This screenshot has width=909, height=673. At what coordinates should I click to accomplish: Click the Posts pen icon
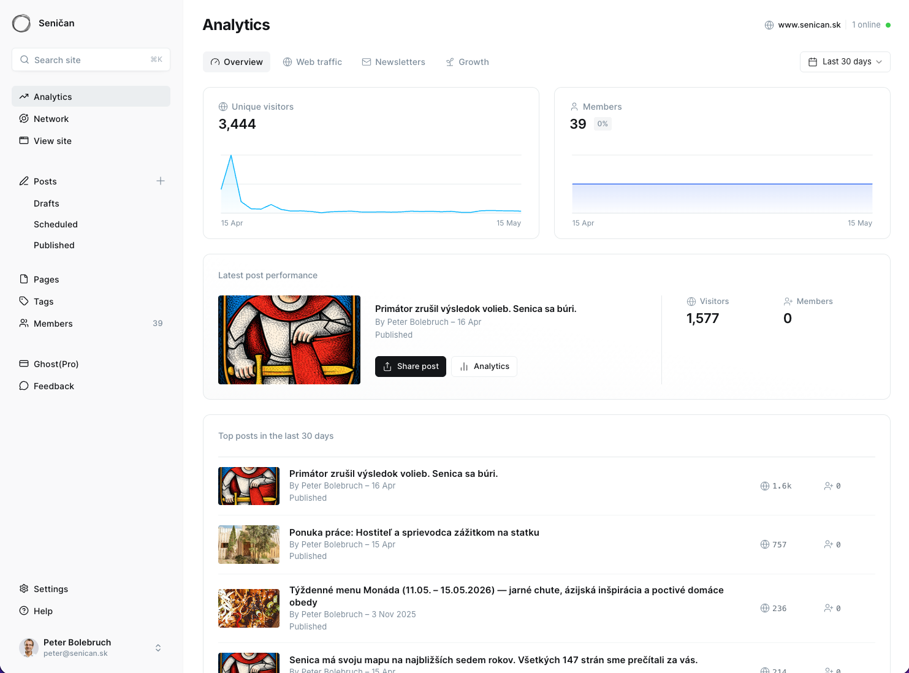[24, 181]
